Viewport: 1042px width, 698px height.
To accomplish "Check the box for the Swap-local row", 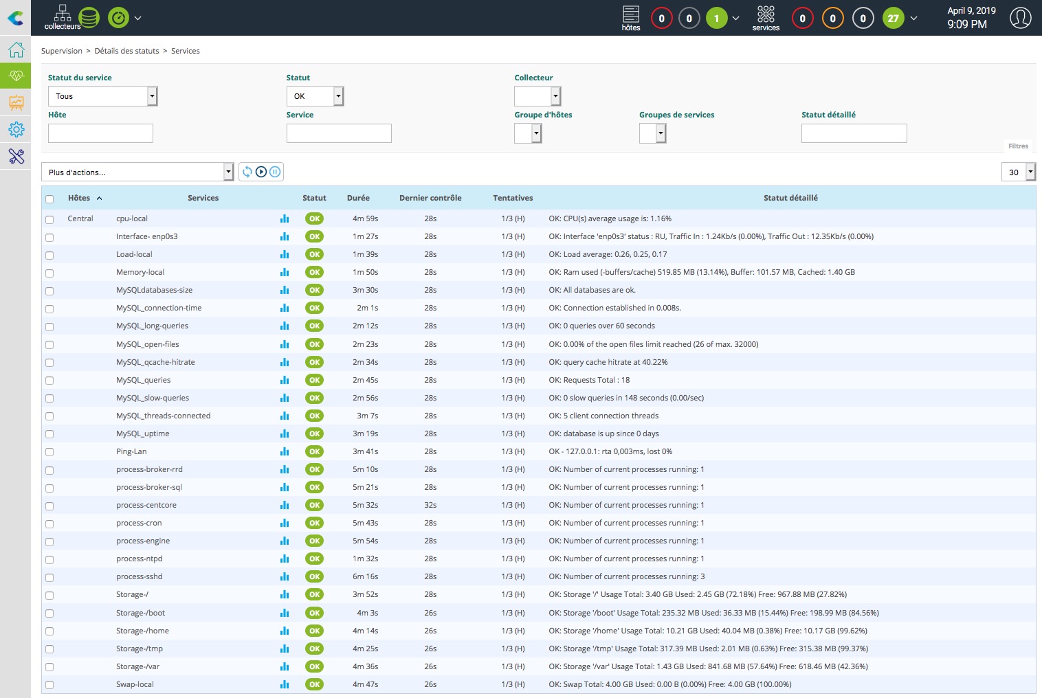I will pyautogui.click(x=49, y=685).
